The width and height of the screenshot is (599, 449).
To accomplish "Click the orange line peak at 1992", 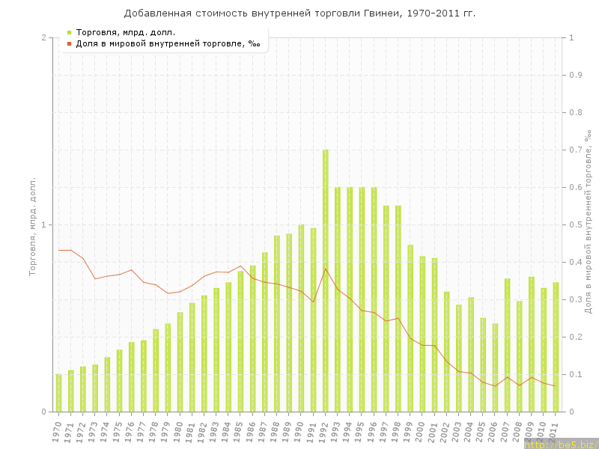I will (x=326, y=269).
